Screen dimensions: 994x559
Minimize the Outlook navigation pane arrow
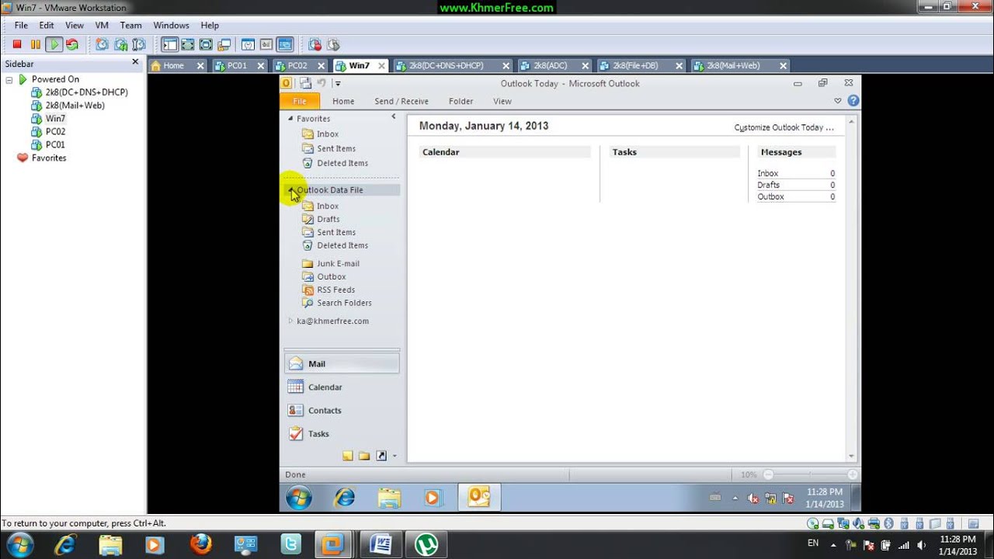click(x=394, y=116)
